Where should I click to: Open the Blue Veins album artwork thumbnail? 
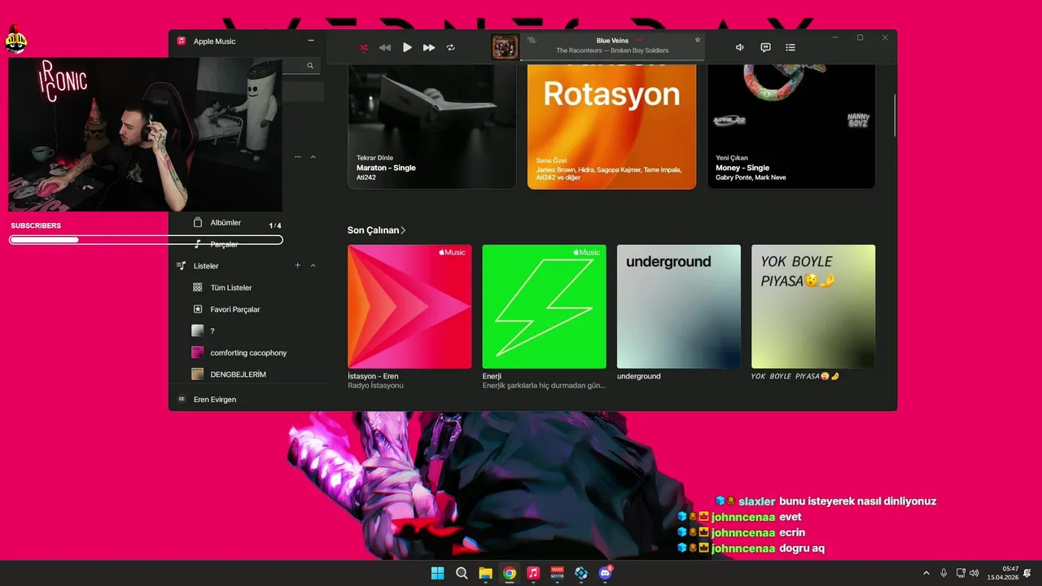point(505,47)
